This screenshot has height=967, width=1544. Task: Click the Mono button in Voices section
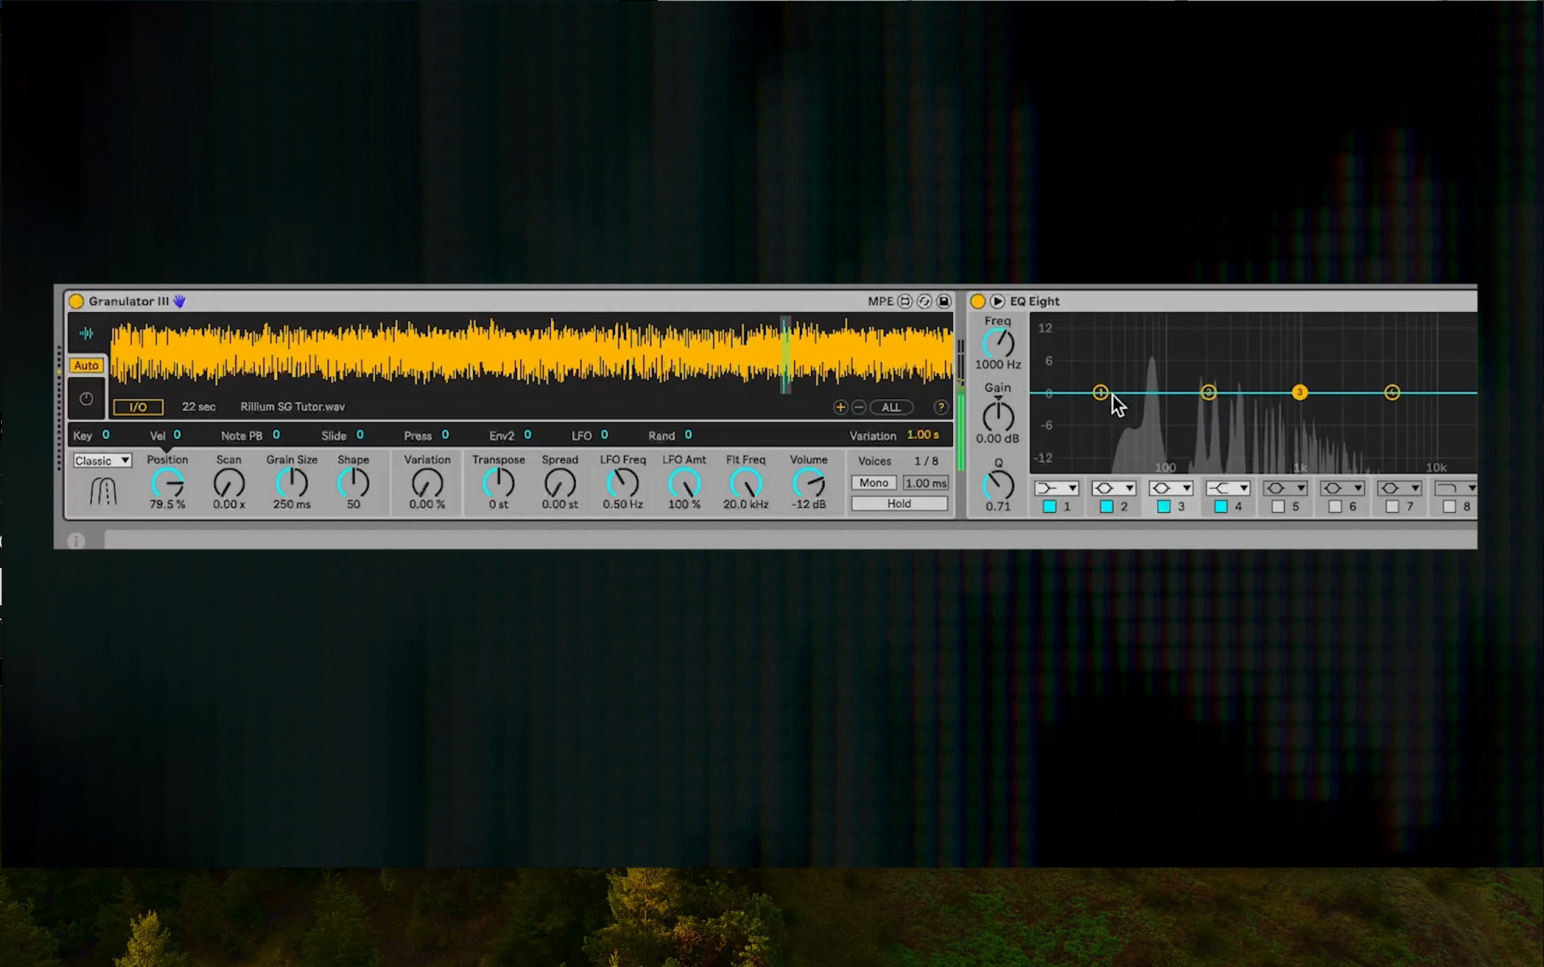tap(874, 483)
